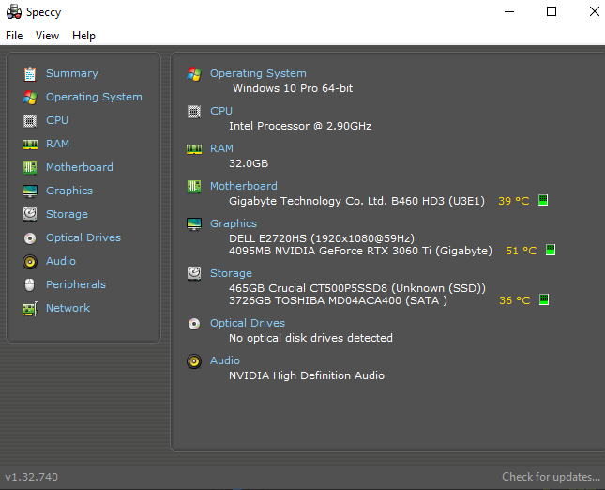605x490 pixels.
Task: View Network section from sidebar
Action: (68, 308)
